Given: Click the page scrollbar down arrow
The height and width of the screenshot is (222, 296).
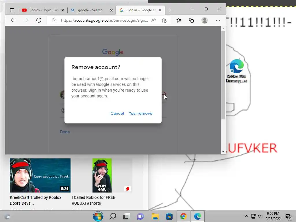Looking at the screenshot, I should 223,152.
